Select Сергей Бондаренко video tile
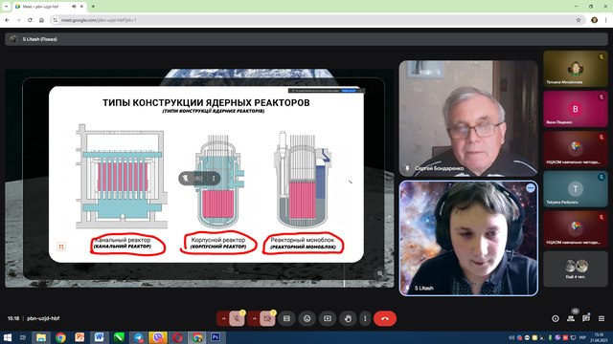The width and height of the screenshot is (613, 344). pyautogui.click(x=468, y=118)
